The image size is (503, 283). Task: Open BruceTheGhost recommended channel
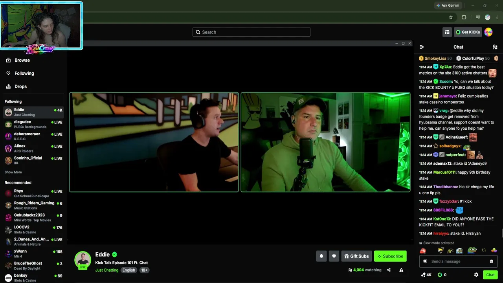(x=33, y=266)
